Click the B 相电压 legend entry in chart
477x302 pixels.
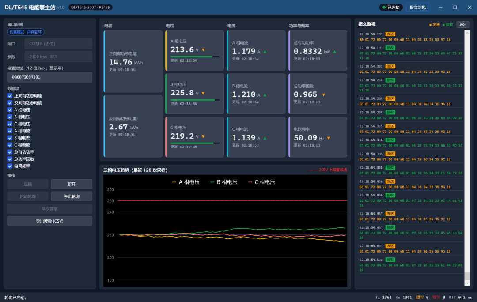click(224, 182)
